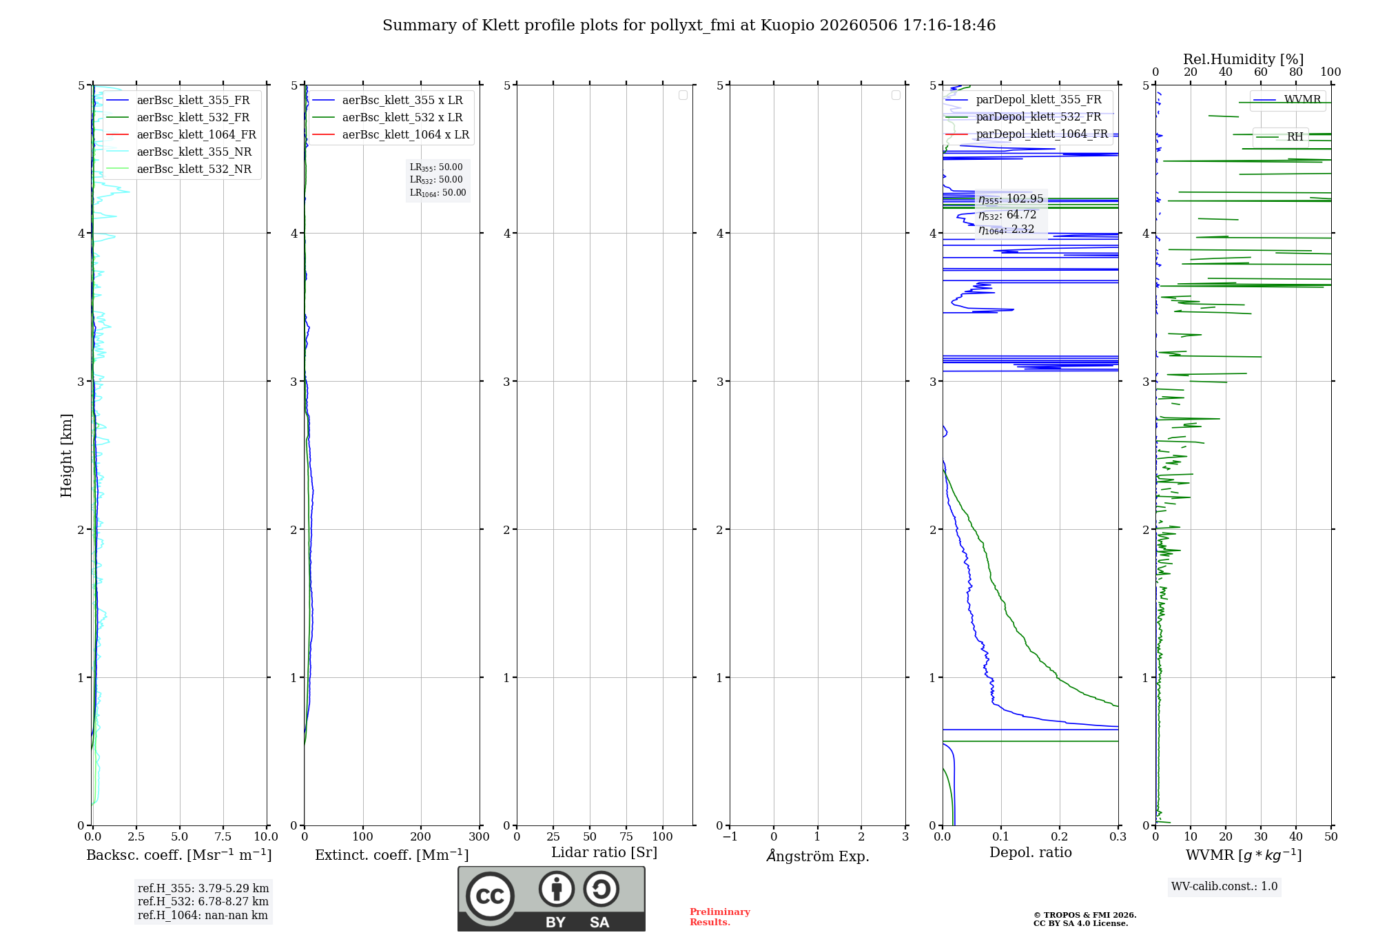The image size is (1378, 937).
Task: Click the 50 tick on WVMR axis
Action: [1330, 837]
